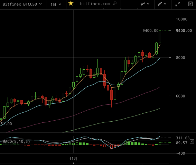Click the 9400.00 current price label
The image size is (196, 165).
pyautogui.click(x=184, y=31)
